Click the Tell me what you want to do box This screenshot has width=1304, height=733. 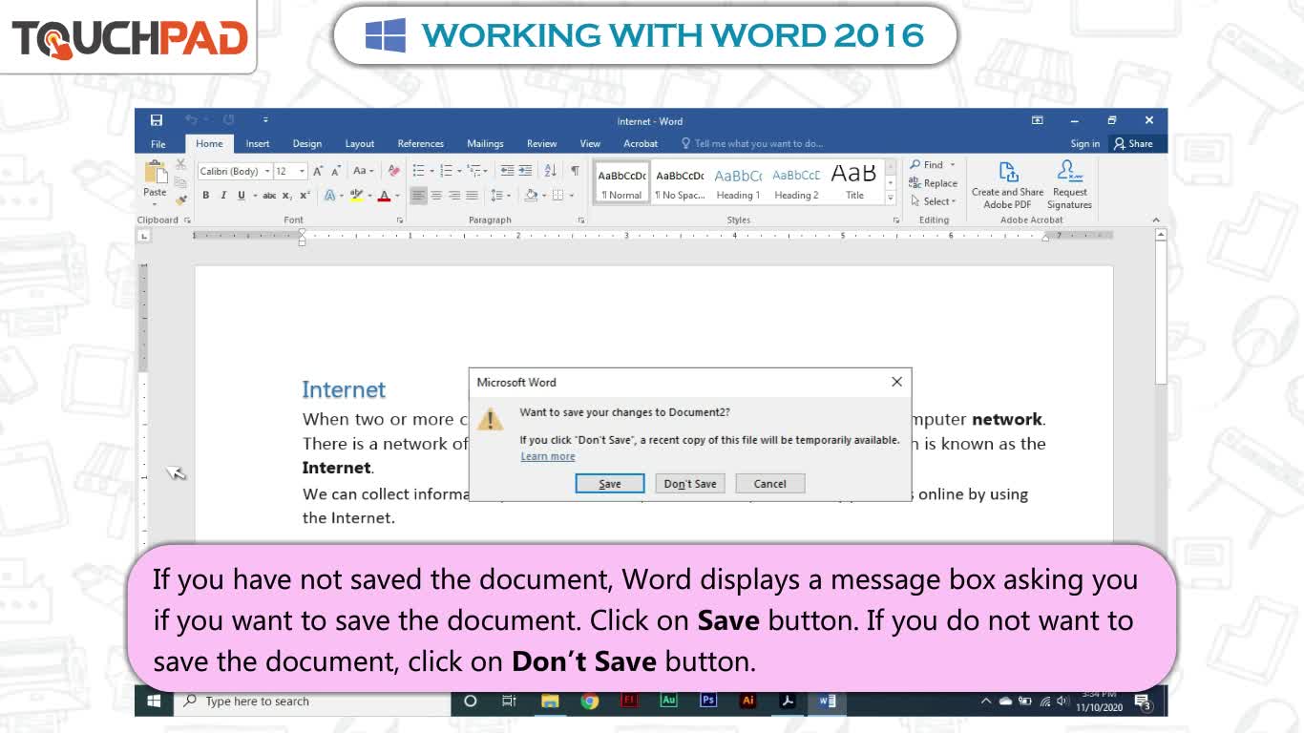pyautogui.click(x=752, y=144)
